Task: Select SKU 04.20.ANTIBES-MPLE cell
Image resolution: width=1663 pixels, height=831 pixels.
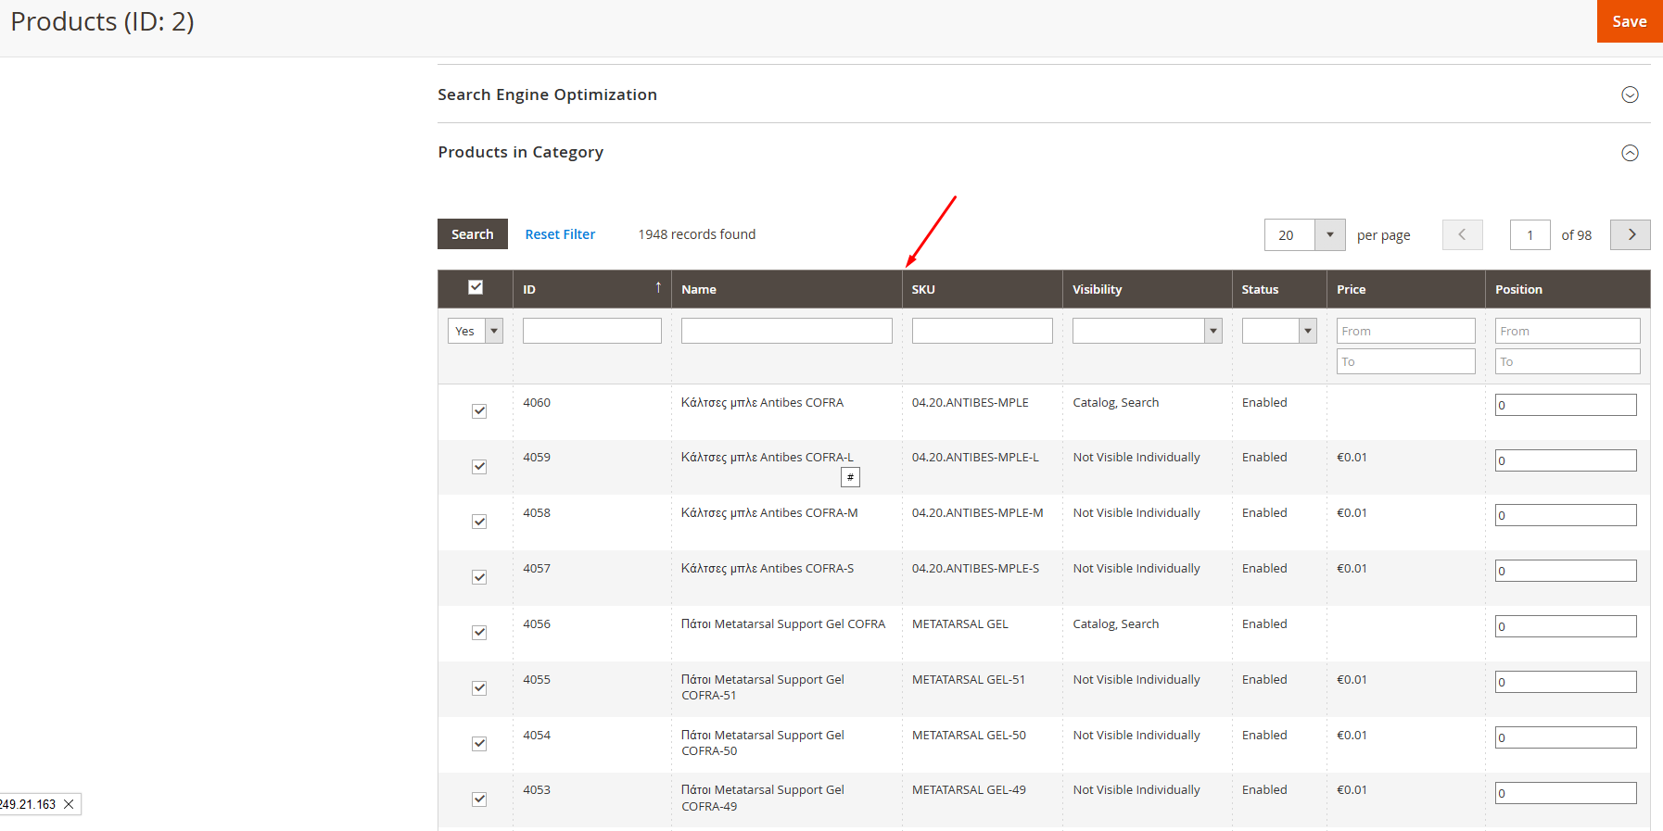Action: [971, 403]
